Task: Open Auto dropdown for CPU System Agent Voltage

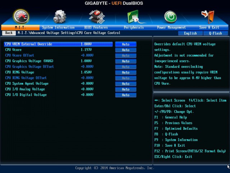Action: (126, 84)
